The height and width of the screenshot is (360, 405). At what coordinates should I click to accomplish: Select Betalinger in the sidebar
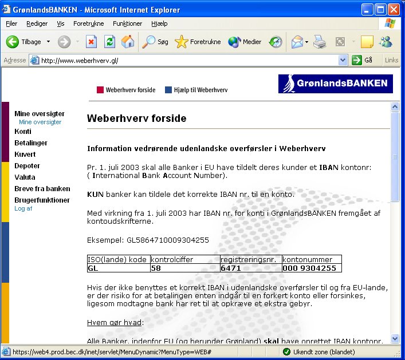pyautogui.click(x=31, y=143)
